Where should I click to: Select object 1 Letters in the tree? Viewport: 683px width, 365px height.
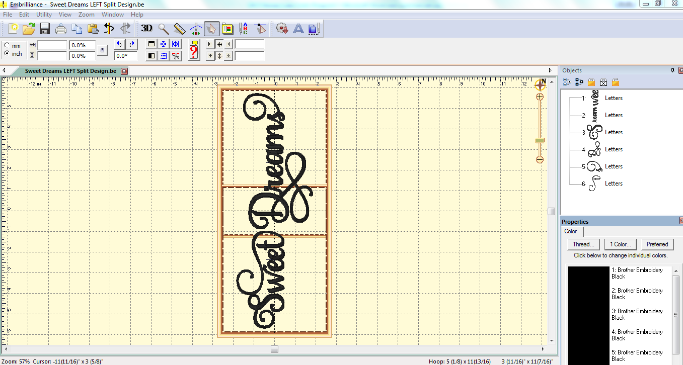pos(614,98)
